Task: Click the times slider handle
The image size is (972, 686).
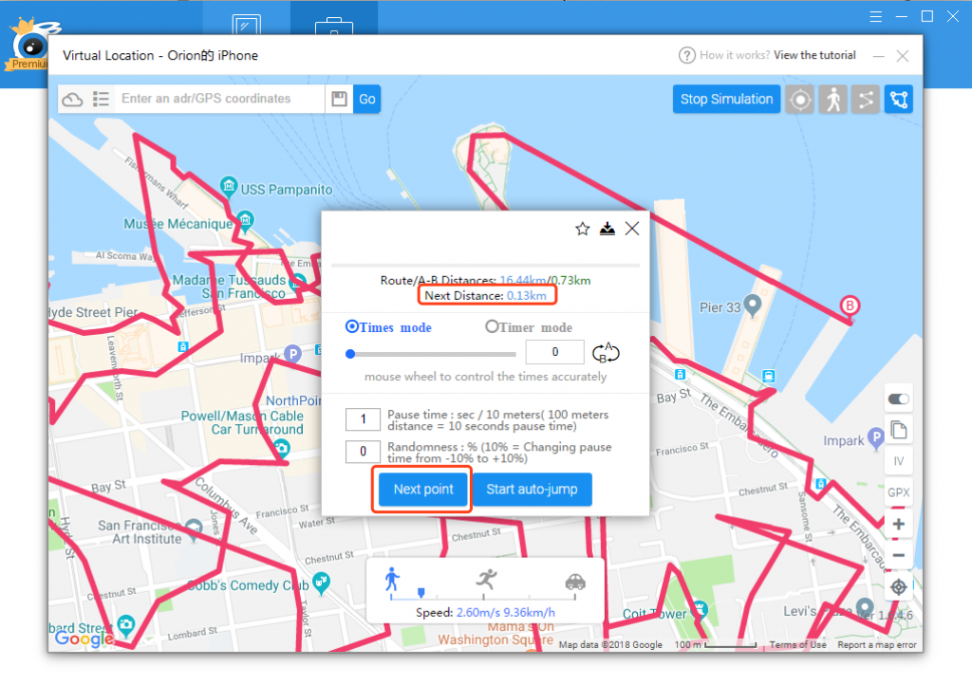Action: (350, 354)
